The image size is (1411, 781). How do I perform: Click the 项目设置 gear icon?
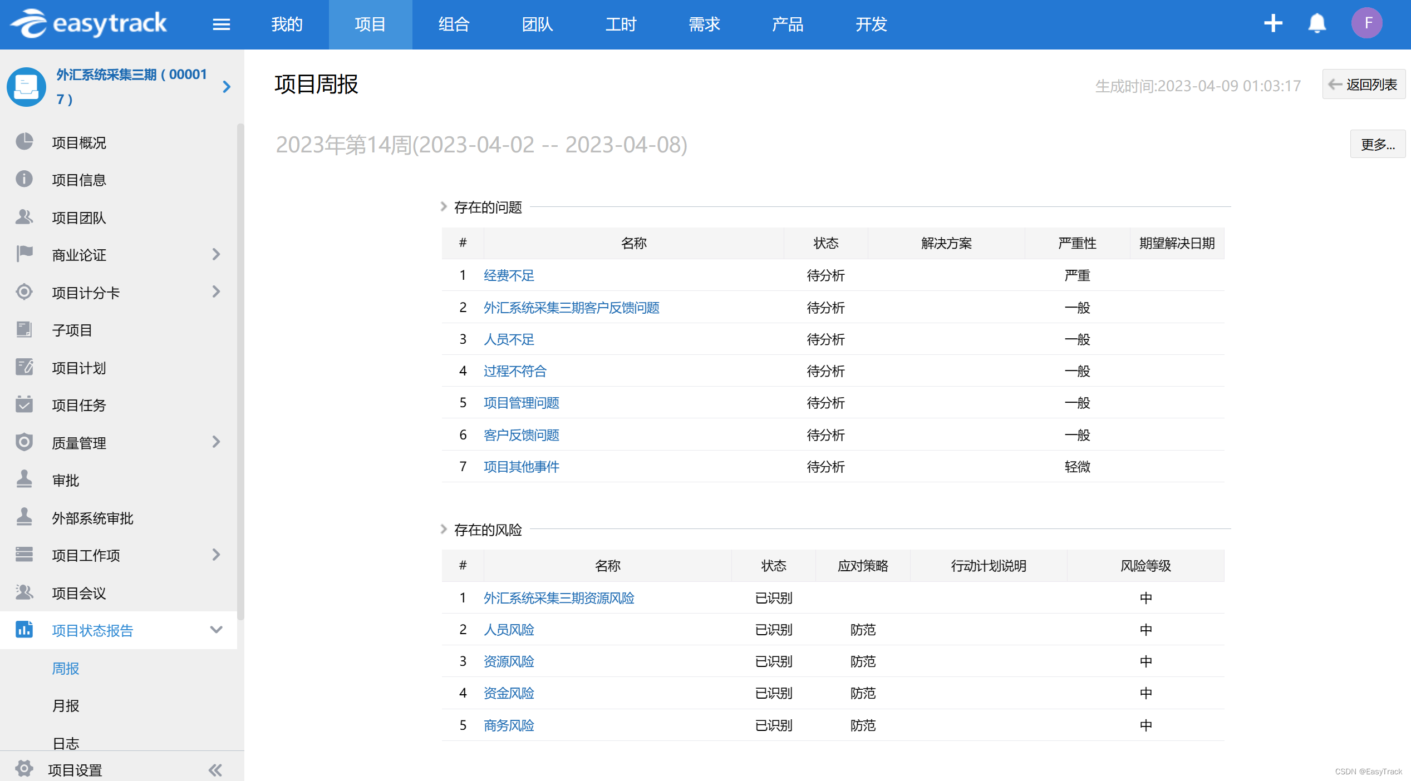(x=24, y=769)
